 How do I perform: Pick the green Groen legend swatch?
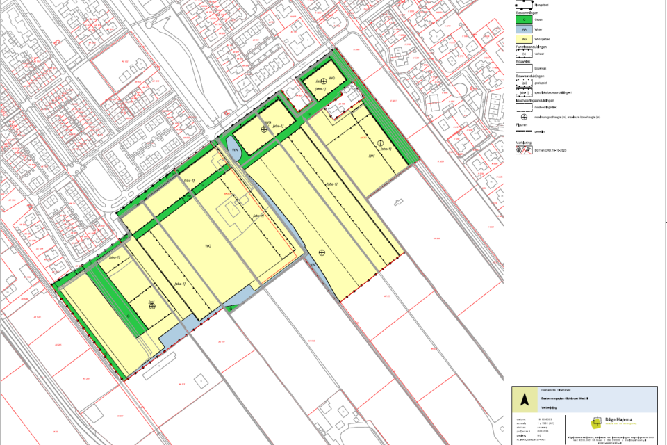[x=525, y=20]
